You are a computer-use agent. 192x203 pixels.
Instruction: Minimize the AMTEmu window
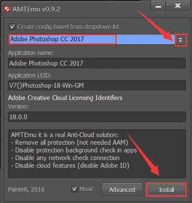158,6
